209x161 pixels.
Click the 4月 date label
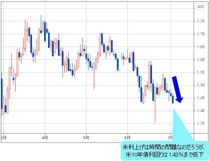tap(45, 137)
